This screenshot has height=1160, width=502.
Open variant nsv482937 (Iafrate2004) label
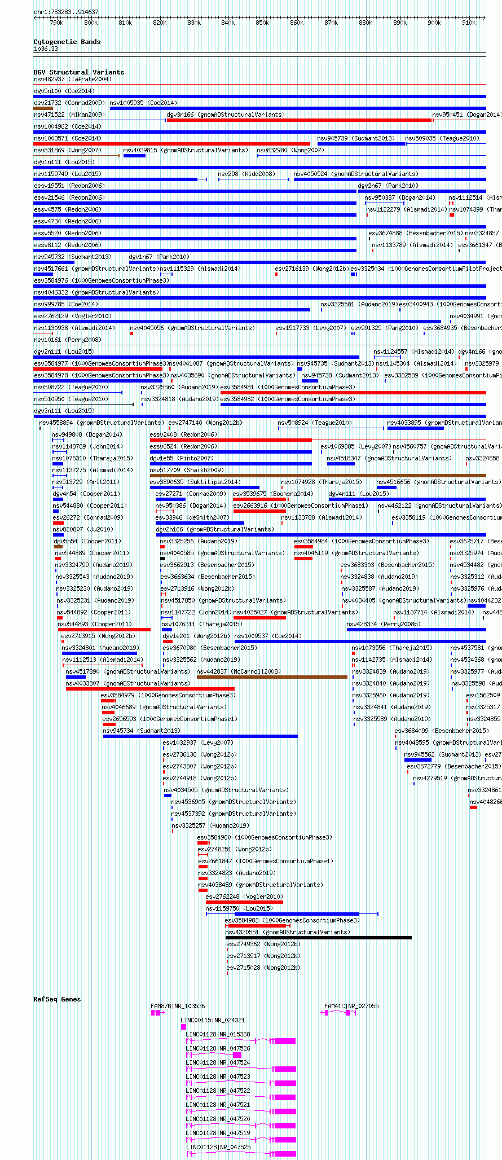73,79
